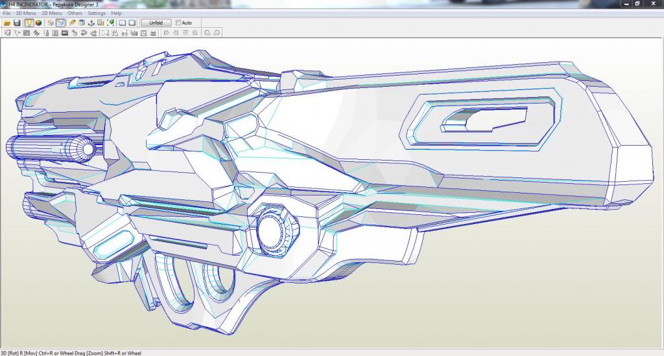
Task: Switch to single-pane window layout
Action: [132, 23]
